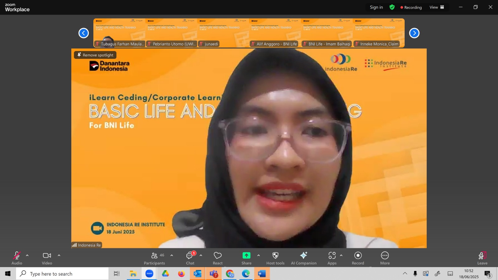Screen dimensions: 498x280
Task: Open the React heart menu
Action: click(218, 258)
